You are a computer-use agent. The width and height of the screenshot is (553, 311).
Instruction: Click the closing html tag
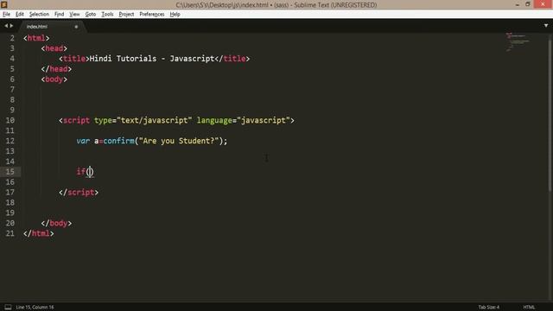tap(39, 233)
